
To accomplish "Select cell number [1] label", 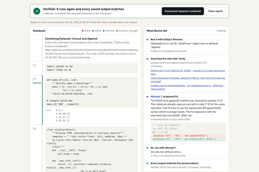I will tap(34, 65).
